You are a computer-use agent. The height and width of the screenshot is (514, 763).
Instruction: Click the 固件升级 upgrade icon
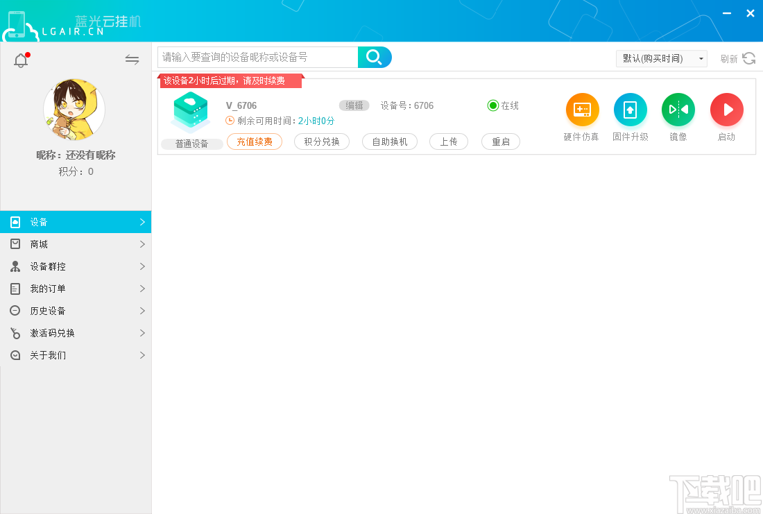630,110
